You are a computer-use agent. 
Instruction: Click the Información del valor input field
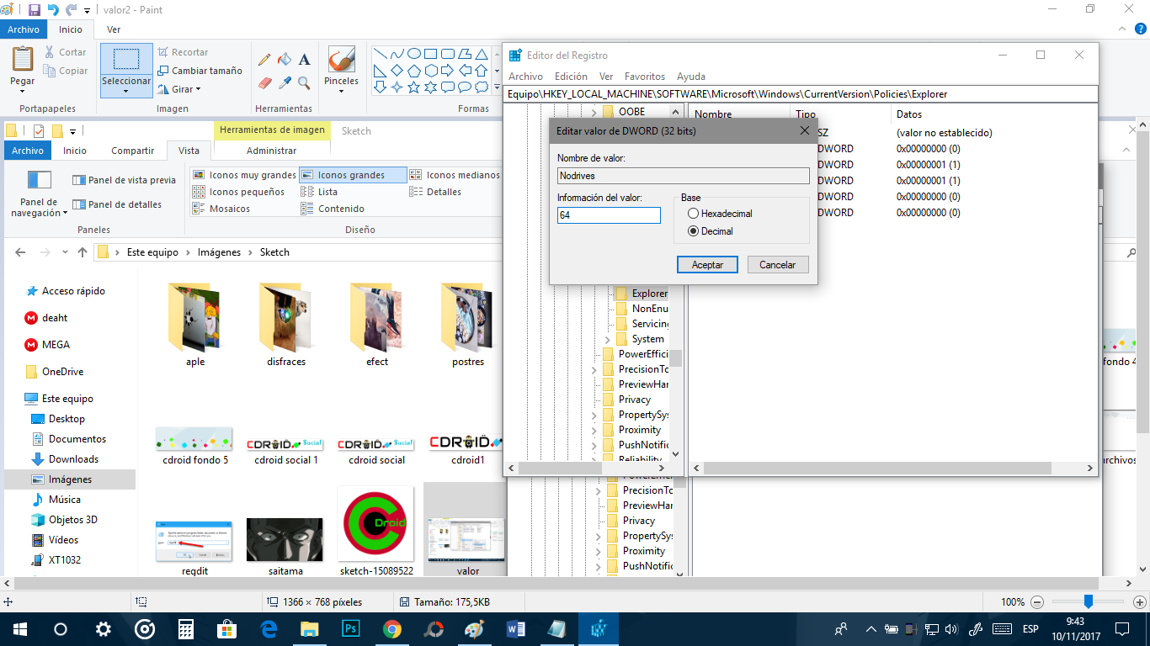(609, 215)
